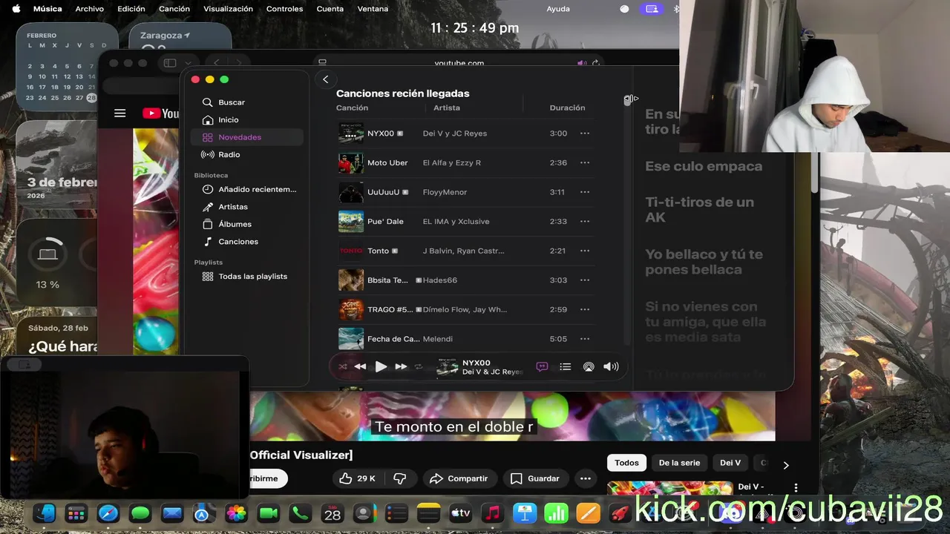Open Keynote from the Dock

point(524,513)
